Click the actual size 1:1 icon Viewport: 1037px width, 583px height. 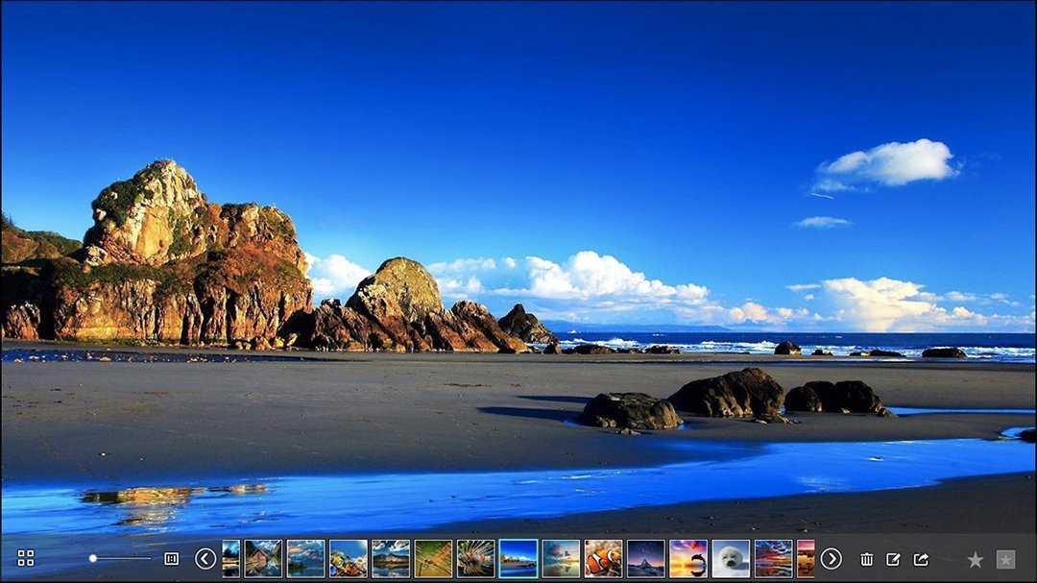pos(172,558)
